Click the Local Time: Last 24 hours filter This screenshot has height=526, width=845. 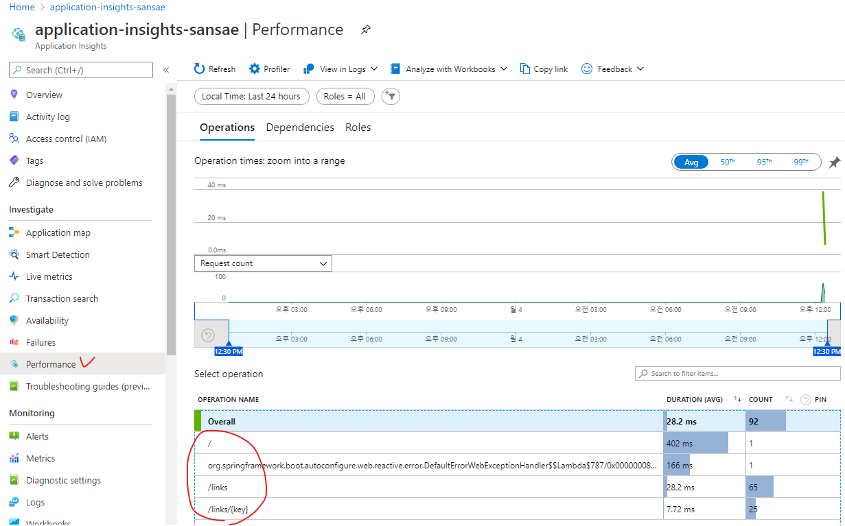click(251, 96)
